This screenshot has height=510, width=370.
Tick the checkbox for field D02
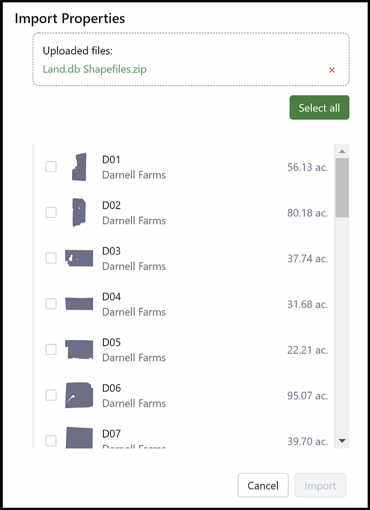(51, 213)
